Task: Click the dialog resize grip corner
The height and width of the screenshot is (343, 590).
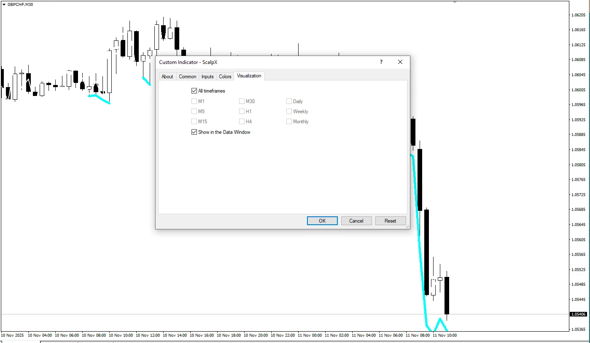Action: point(407,226)
